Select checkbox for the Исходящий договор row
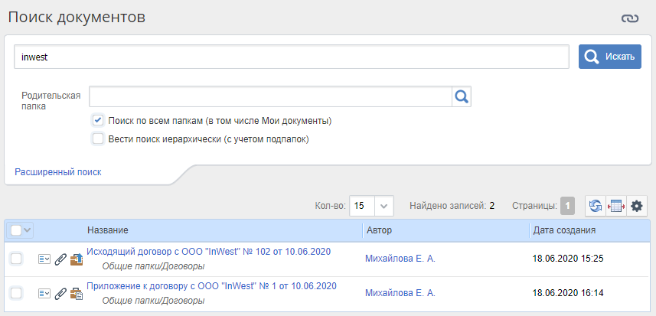This screenshot has width=656, height=316. 16,259
